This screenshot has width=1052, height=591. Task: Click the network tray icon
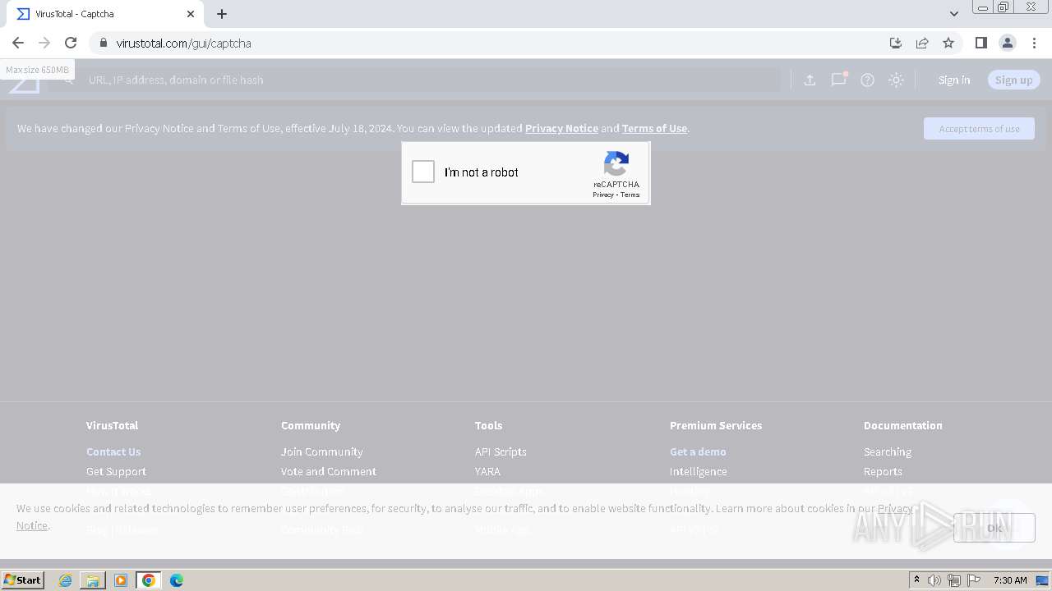[953, 580]
